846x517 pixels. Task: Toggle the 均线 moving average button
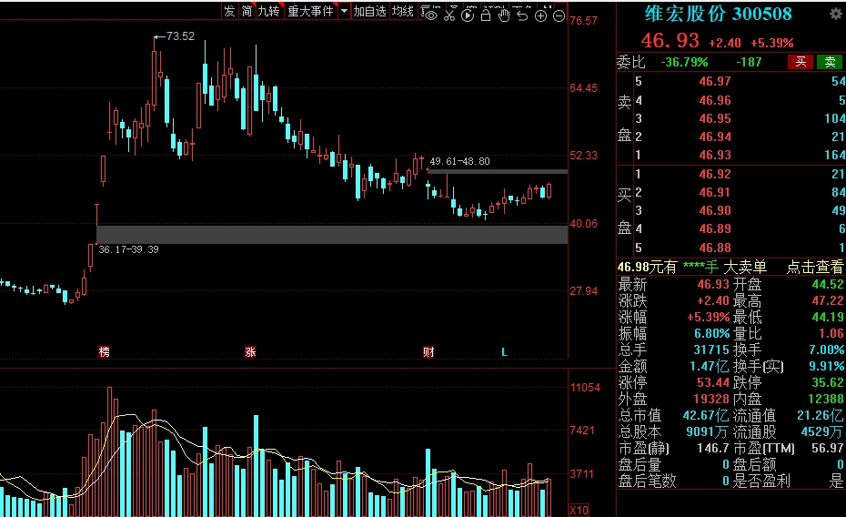[403, 12]
